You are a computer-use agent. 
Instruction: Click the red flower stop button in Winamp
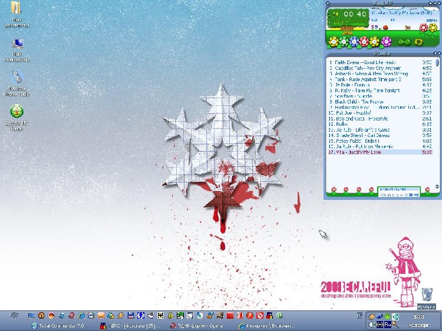click(364, 42)
